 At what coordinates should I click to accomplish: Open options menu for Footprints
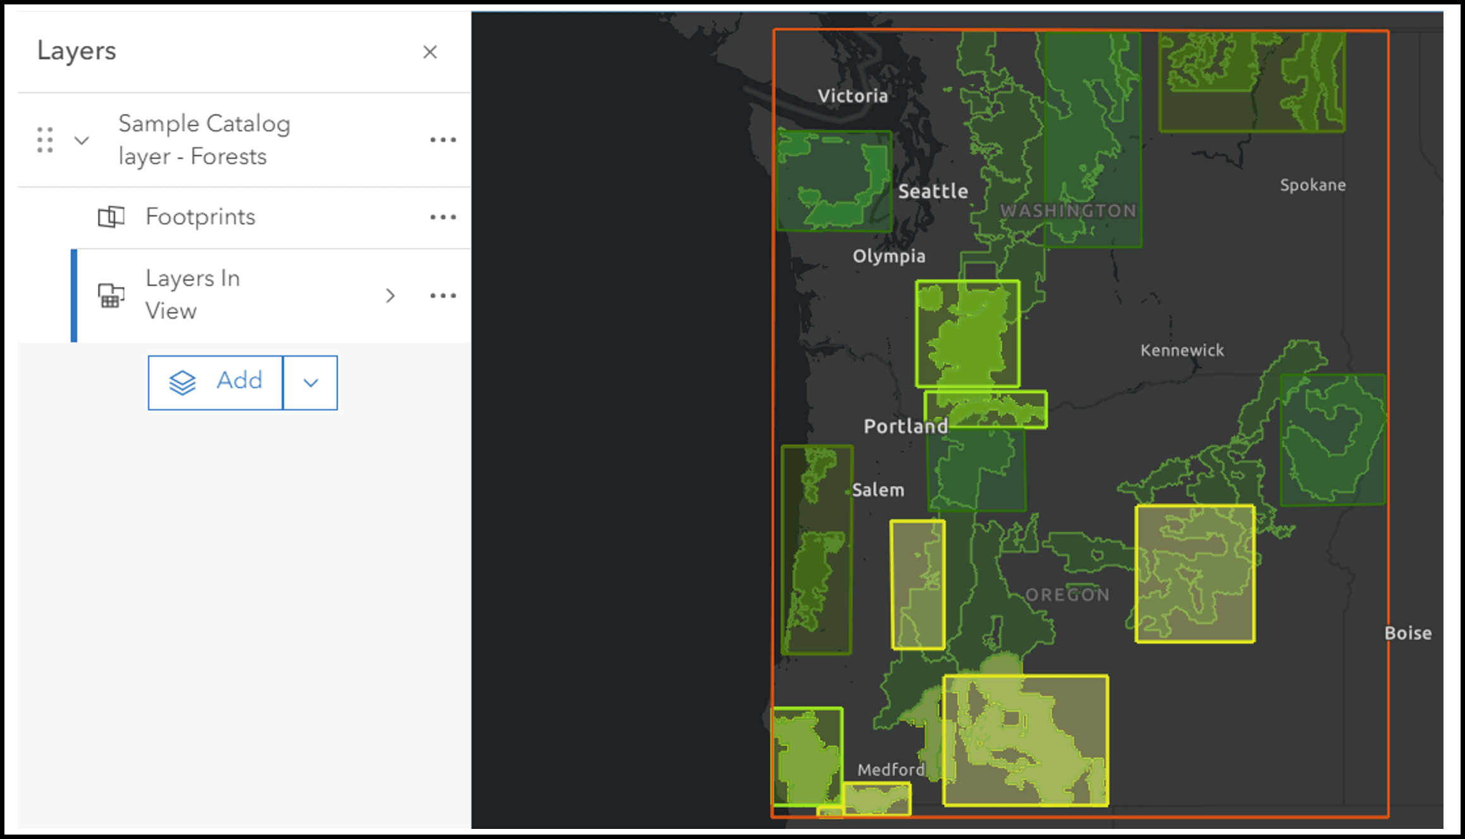443,217
